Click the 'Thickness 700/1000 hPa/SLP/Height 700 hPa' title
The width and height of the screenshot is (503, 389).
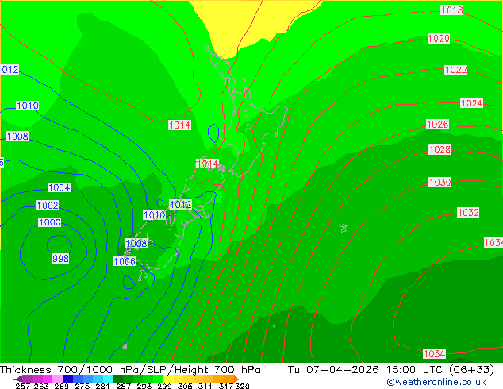pos(130,370)
